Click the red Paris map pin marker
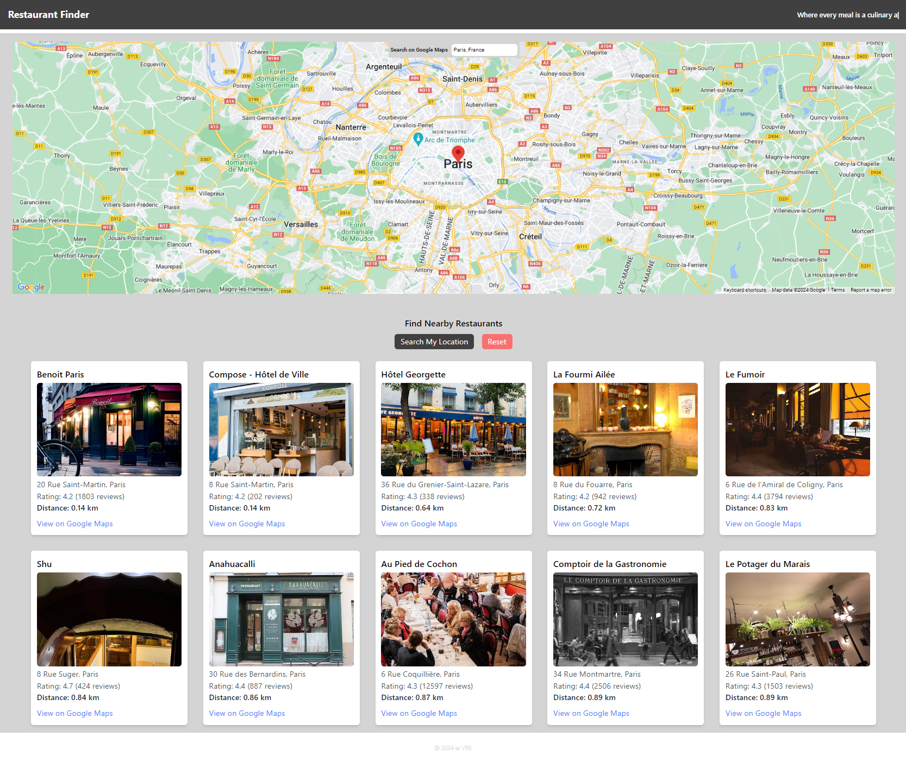 (458, 153)
